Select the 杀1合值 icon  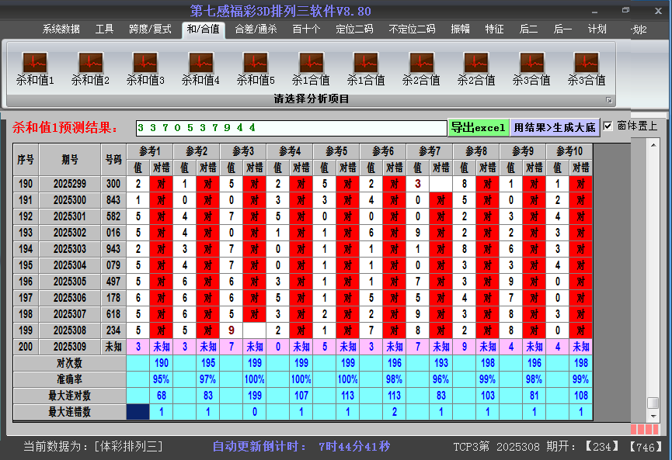311,63
